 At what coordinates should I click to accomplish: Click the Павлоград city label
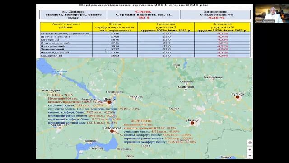135,96
